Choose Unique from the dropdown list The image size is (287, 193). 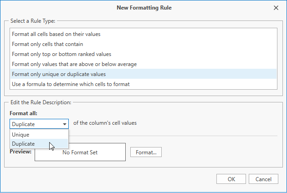39,135
